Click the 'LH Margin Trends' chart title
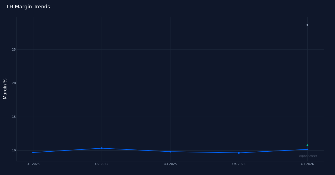Viewport: 335px width, 175px height. click(x=28, y=7)
